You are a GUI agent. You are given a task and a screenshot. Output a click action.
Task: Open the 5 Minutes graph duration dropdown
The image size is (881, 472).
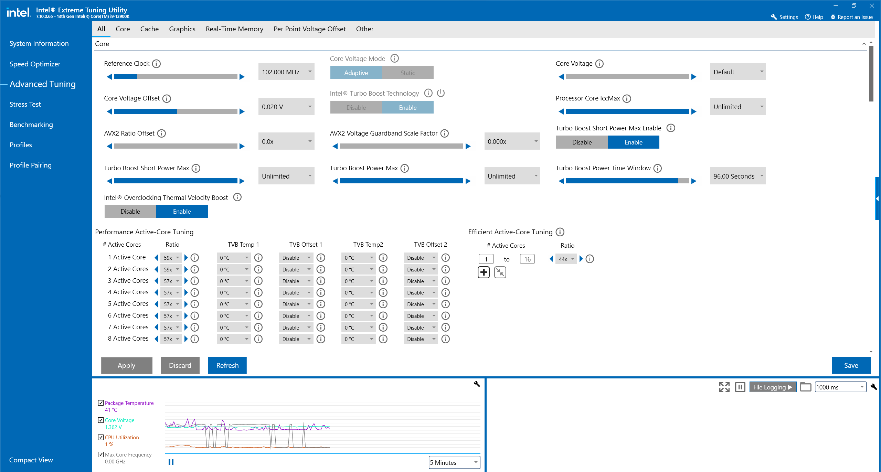[454, 462]
